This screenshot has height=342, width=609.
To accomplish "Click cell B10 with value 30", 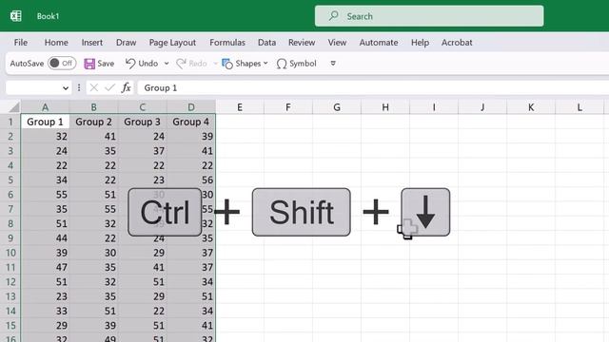I will [x=93, y=253].
